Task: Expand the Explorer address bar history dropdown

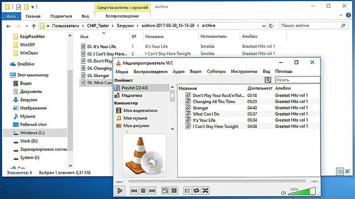Action: pos(264,26)
